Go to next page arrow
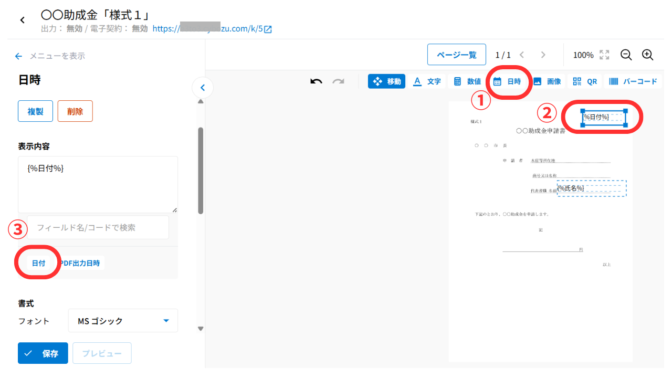Image resolution: width=672 pixels, height=378 pixels. coord(543,55)
